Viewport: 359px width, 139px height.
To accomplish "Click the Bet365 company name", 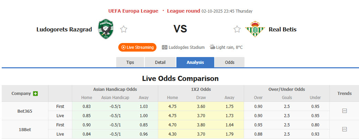I will [25, 111].
